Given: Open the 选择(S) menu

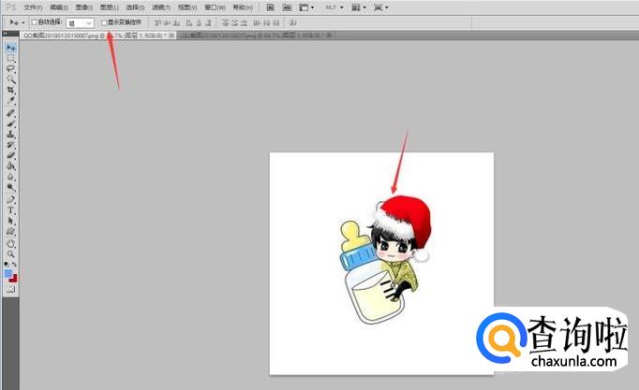Looking at the screenshot, I should coord(135,7).
